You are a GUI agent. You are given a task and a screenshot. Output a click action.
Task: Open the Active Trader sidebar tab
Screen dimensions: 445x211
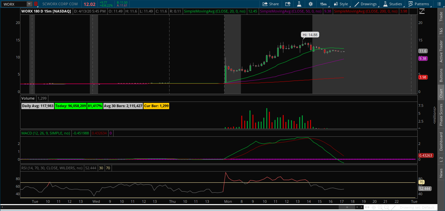tap(441, 51)
